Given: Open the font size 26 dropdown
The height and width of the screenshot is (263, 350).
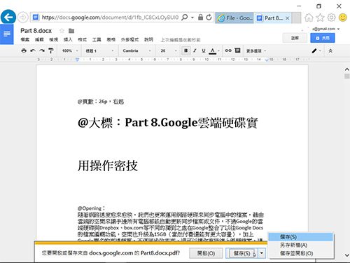Looking at the screenshot, I should click(x=169, y=50).
